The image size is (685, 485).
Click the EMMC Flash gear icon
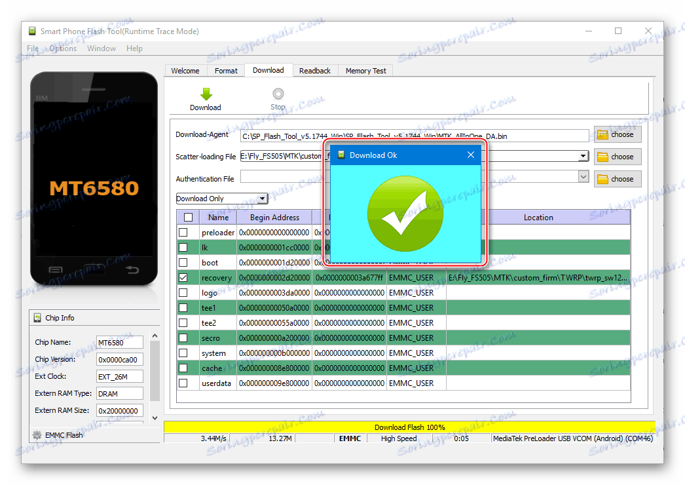coord(37,435)
